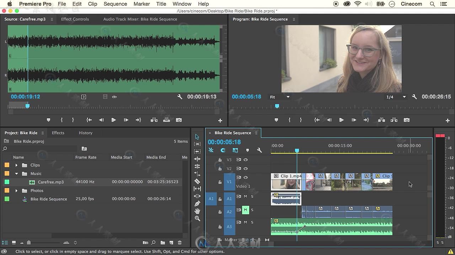Toggle V1 track output eye
Viewport: 455px width, 255px height.
point(246,177)
